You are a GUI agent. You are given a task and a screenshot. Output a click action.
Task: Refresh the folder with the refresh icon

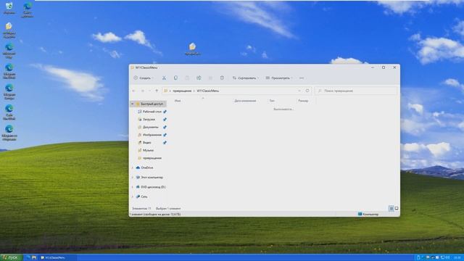(x=307, y=91)
